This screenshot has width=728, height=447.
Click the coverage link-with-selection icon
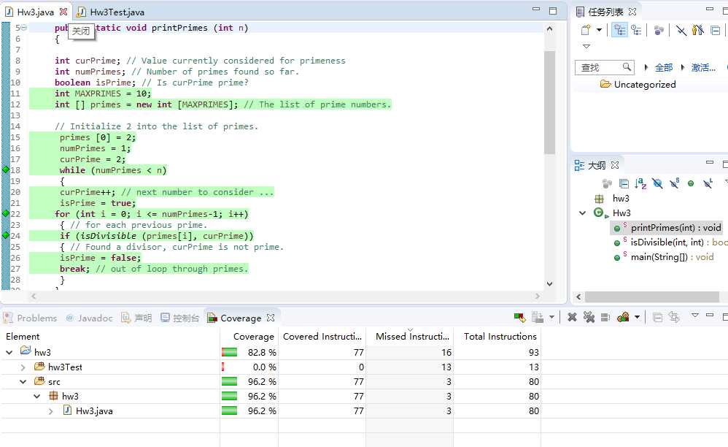click(x=674, y=318)
